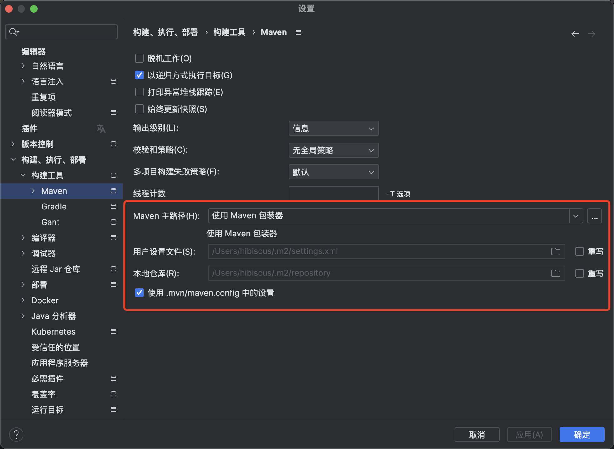Enable the 脱机工作(O) checkbox

(x=139, y=58)
